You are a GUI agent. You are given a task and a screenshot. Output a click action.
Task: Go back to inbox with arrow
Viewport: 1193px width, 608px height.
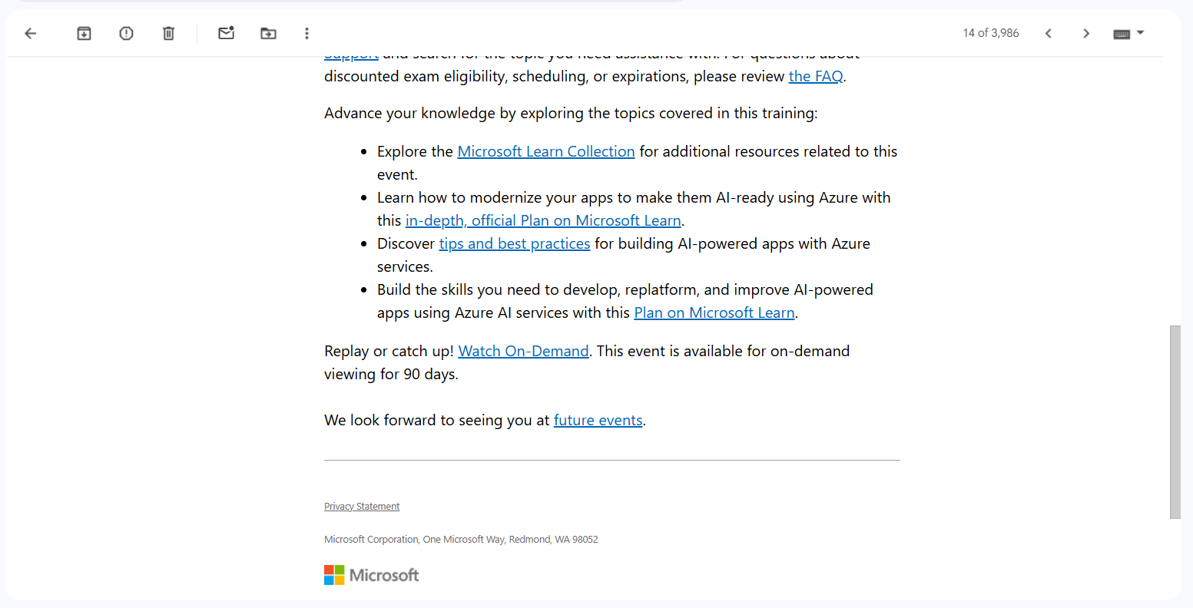[x=31, y=33]
